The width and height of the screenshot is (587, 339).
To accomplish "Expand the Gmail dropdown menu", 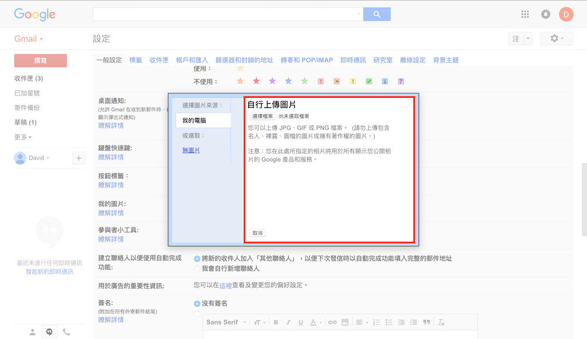I will click(29, 39).
